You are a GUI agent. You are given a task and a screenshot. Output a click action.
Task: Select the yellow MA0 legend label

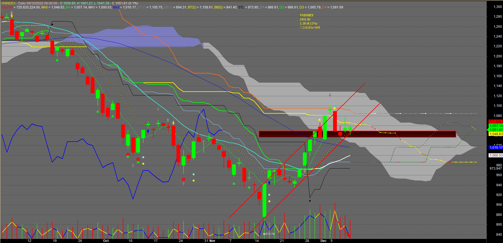point(44,7)
